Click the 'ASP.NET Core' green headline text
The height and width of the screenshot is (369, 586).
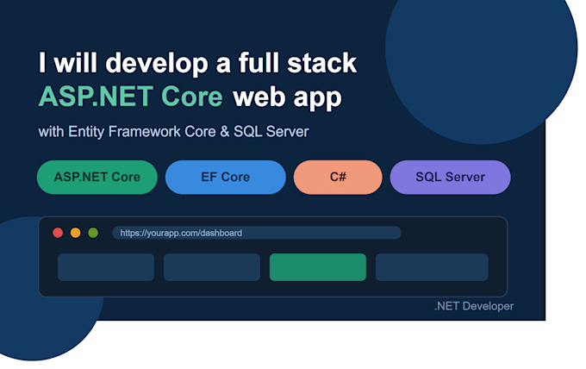(130, 97)
